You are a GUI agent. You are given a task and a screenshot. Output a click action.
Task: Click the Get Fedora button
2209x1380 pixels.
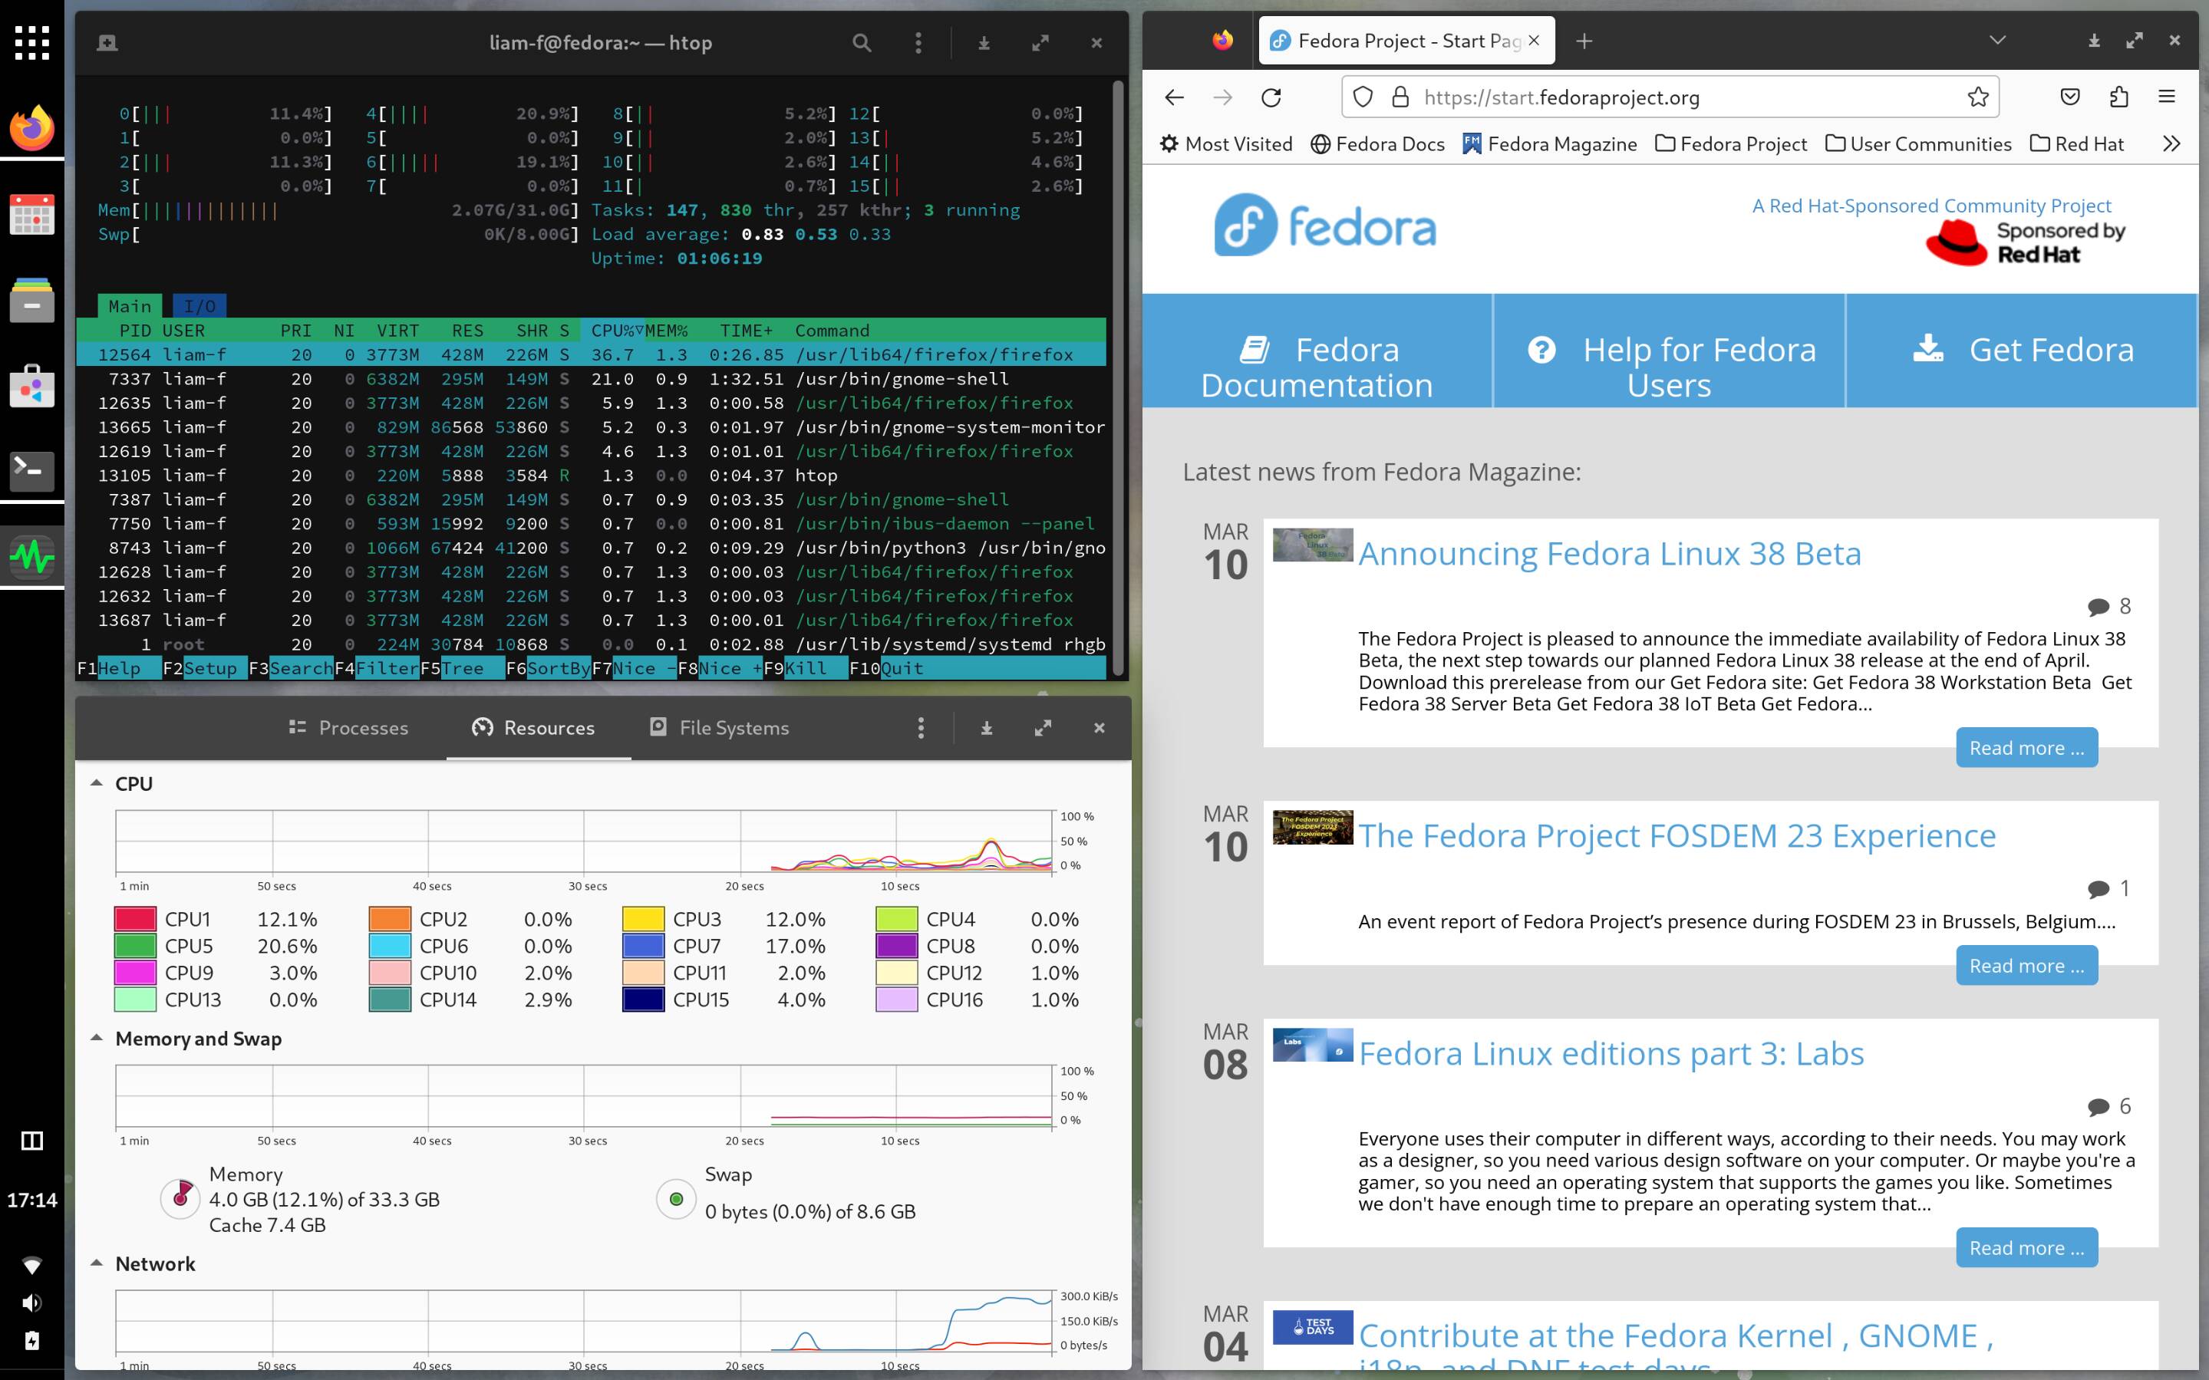(x=2022, y=351)
